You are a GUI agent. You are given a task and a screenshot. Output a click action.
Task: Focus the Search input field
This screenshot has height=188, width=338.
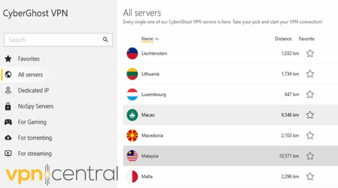(x=58, y=40)
